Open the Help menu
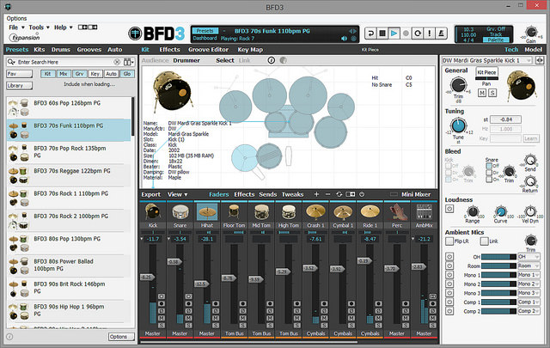This screenshot has width=550, height=348. pyautogui.click(x=63, y=27)
